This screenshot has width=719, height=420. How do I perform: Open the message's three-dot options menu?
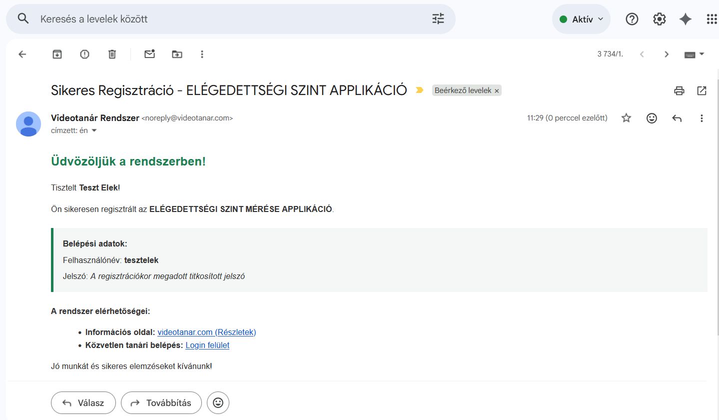702,118
